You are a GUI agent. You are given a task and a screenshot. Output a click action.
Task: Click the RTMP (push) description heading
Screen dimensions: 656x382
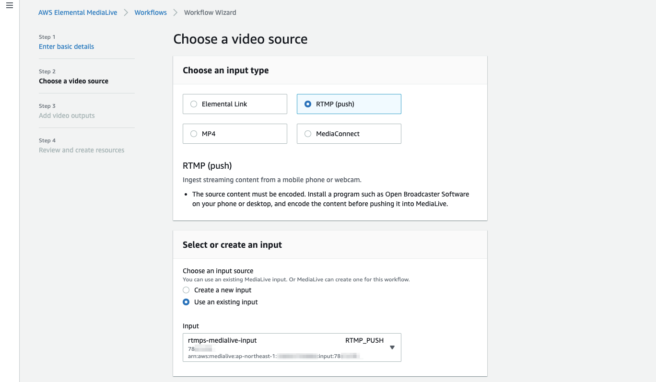[x=207, y=166]
